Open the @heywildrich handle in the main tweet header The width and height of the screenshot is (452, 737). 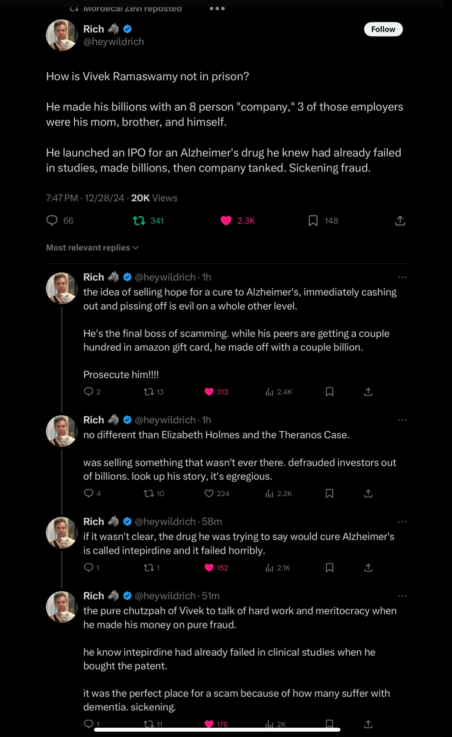pyautogui.click(x=114, y=42)
